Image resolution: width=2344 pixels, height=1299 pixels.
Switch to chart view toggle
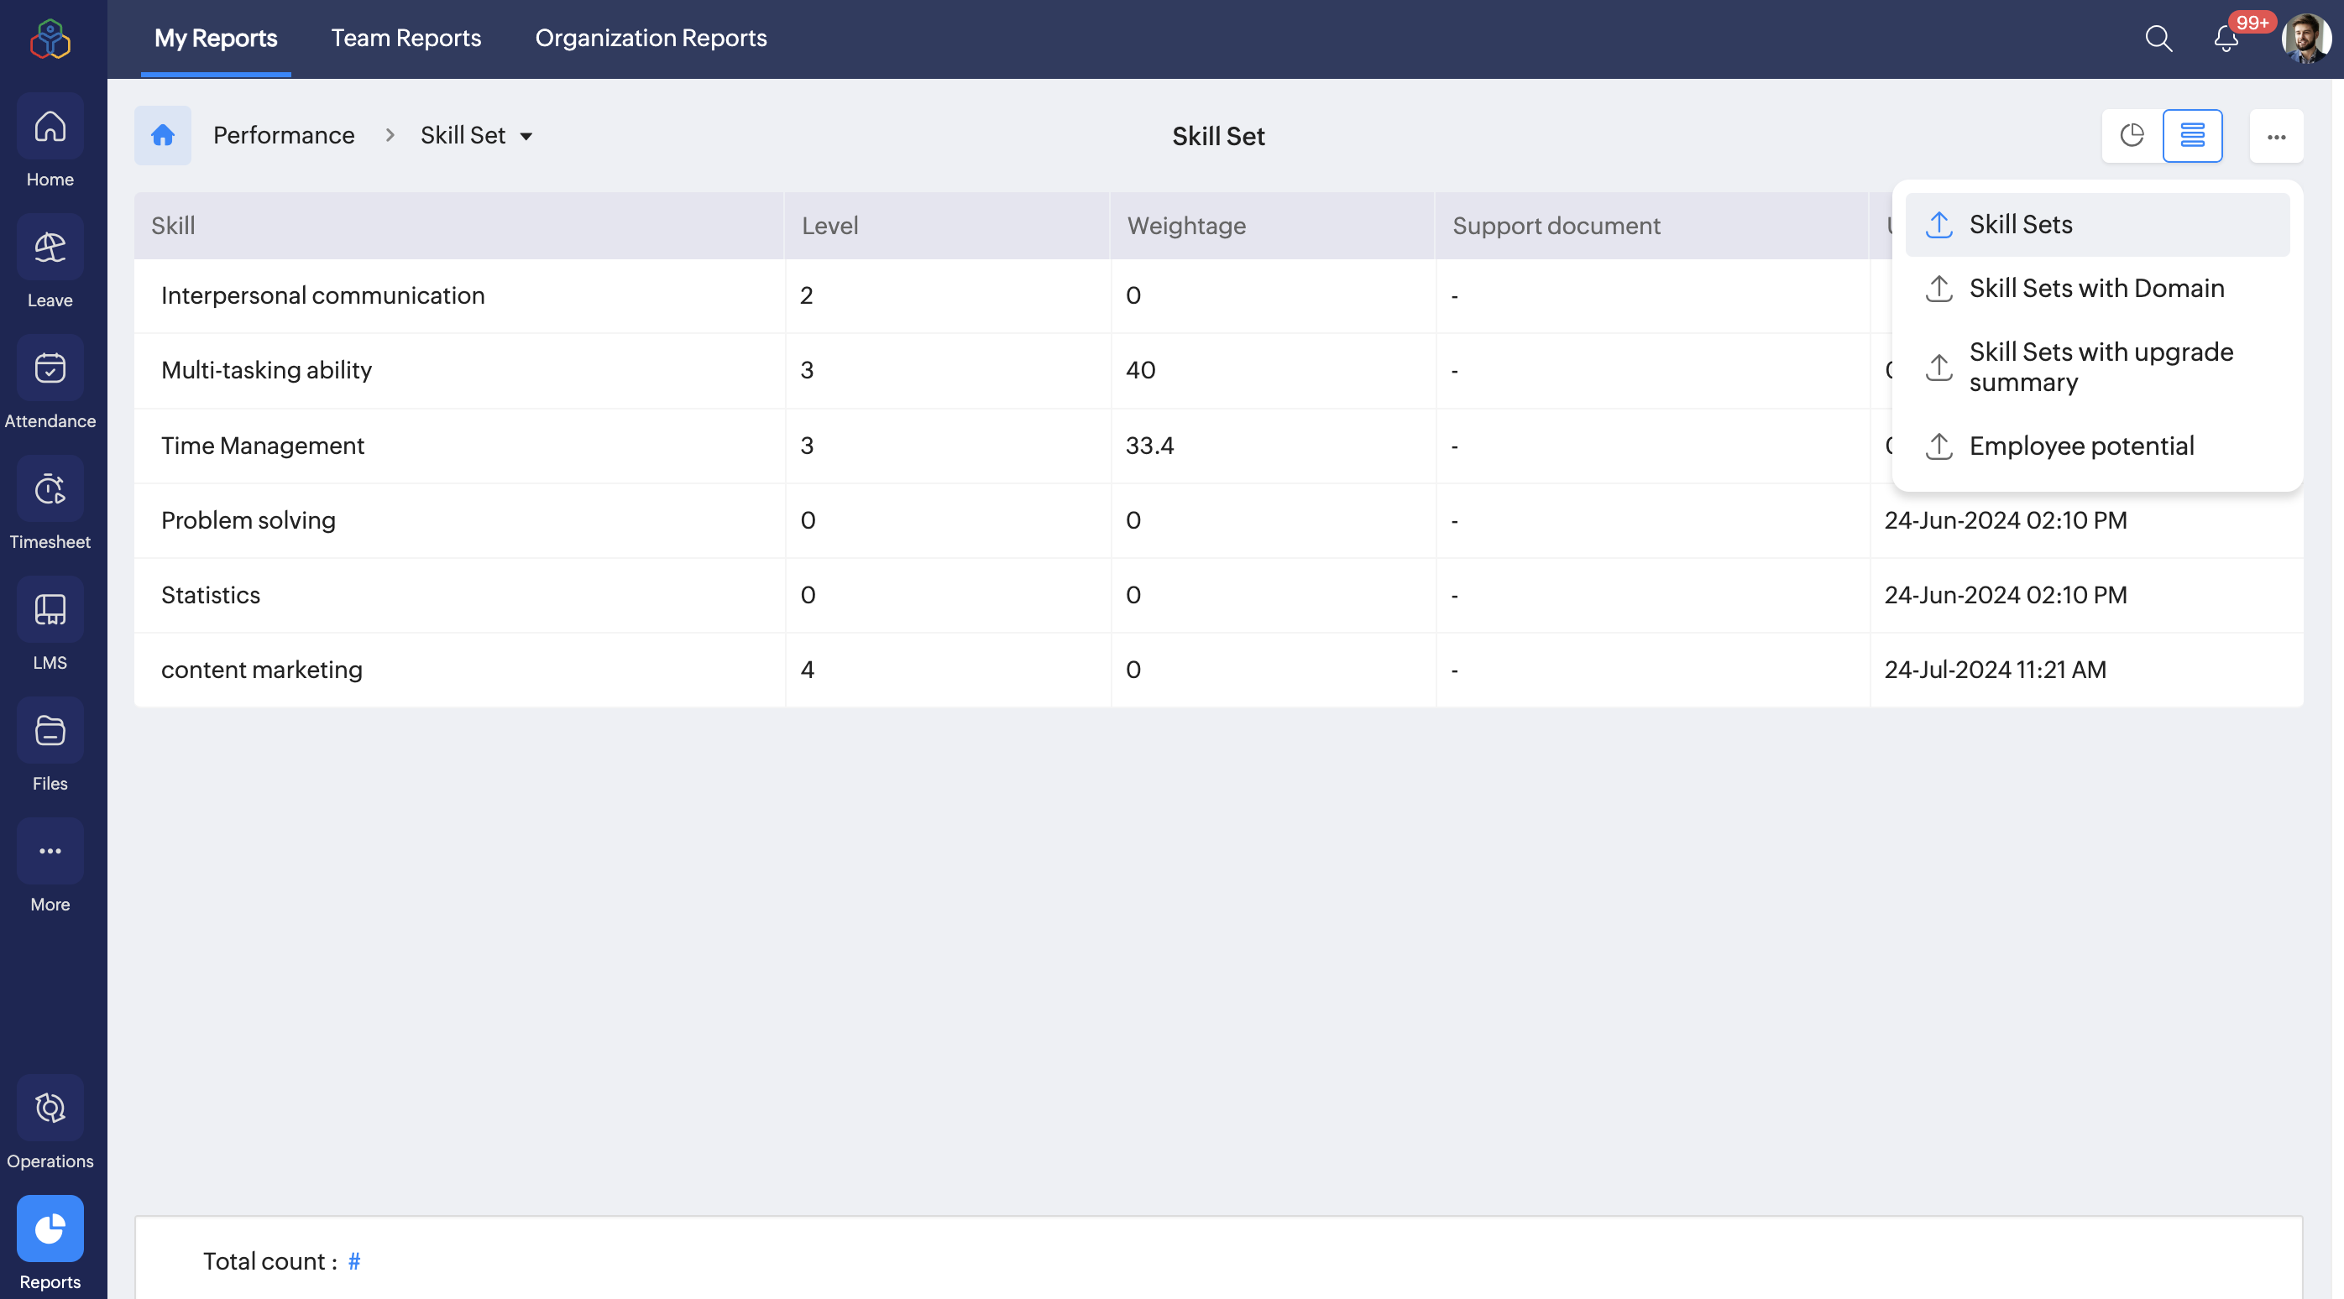pos(2132,136)
